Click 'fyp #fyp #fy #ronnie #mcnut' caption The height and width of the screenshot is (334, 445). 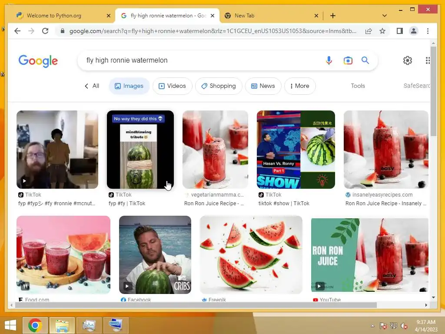click(x=57, y=204)
